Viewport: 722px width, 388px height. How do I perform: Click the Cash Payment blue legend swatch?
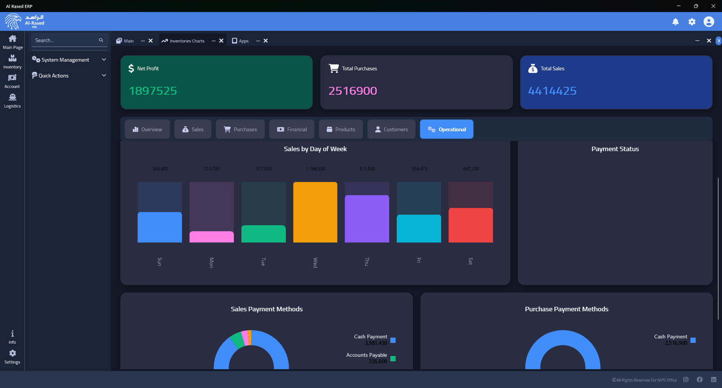[x=393, y=340]
